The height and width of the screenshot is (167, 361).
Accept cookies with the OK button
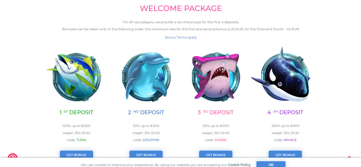click(271, 164)
